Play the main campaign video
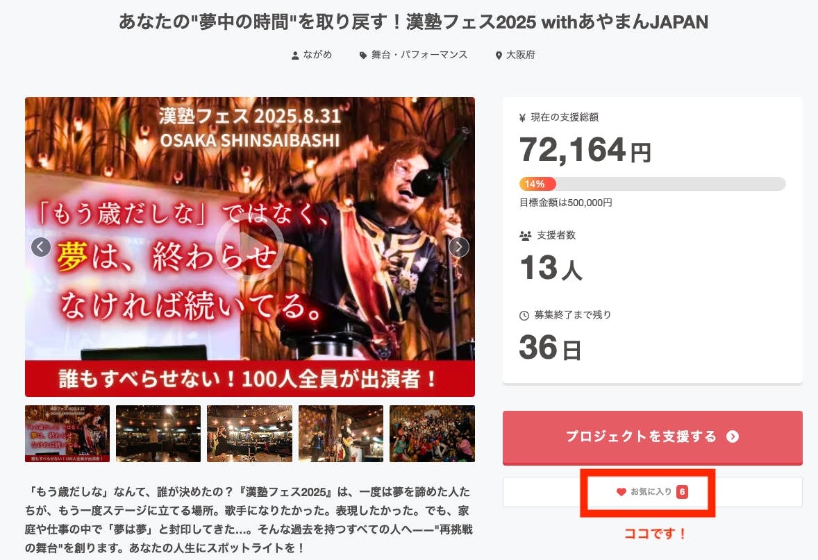 (249, 246)
